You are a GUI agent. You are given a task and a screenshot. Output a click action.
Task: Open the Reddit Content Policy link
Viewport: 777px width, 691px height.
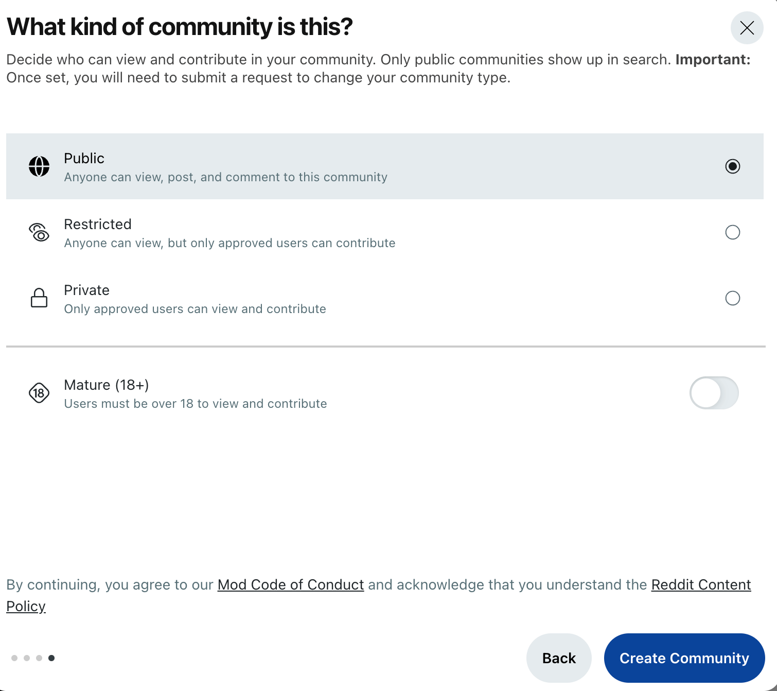pos(701,584)
